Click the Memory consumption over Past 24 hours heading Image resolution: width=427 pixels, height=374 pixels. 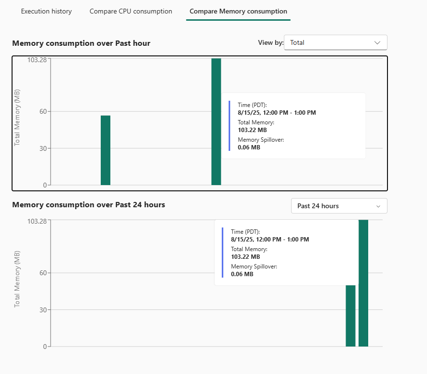click(x=89, y=205)
